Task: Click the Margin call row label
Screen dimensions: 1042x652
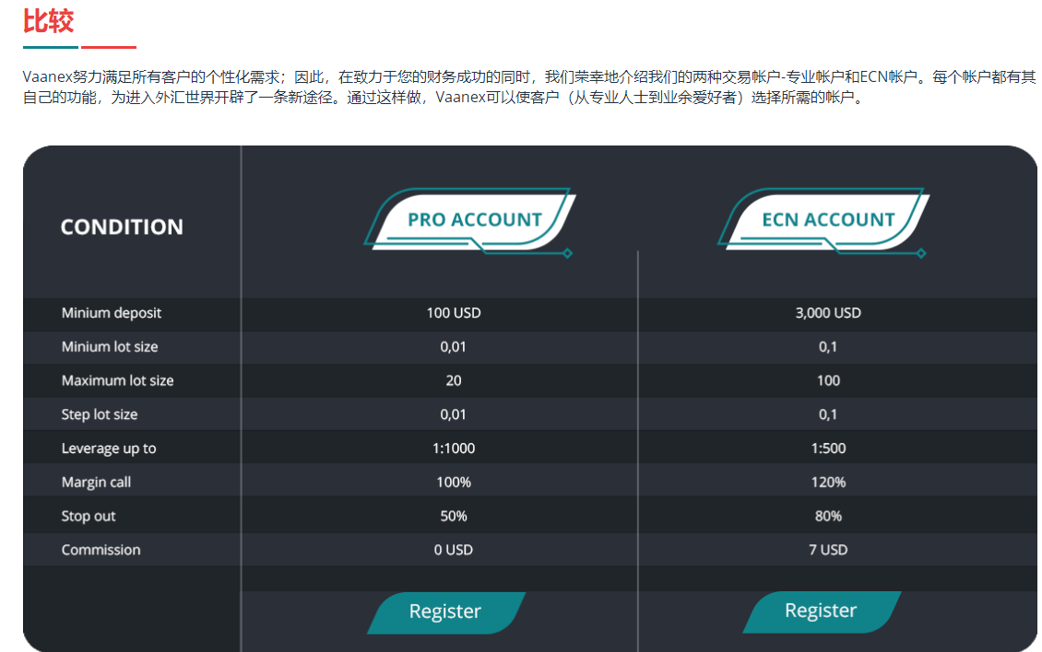Action: click(96, 482)
